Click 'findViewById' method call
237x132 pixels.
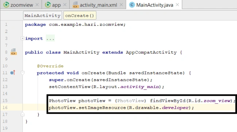[x=168, y=101]
